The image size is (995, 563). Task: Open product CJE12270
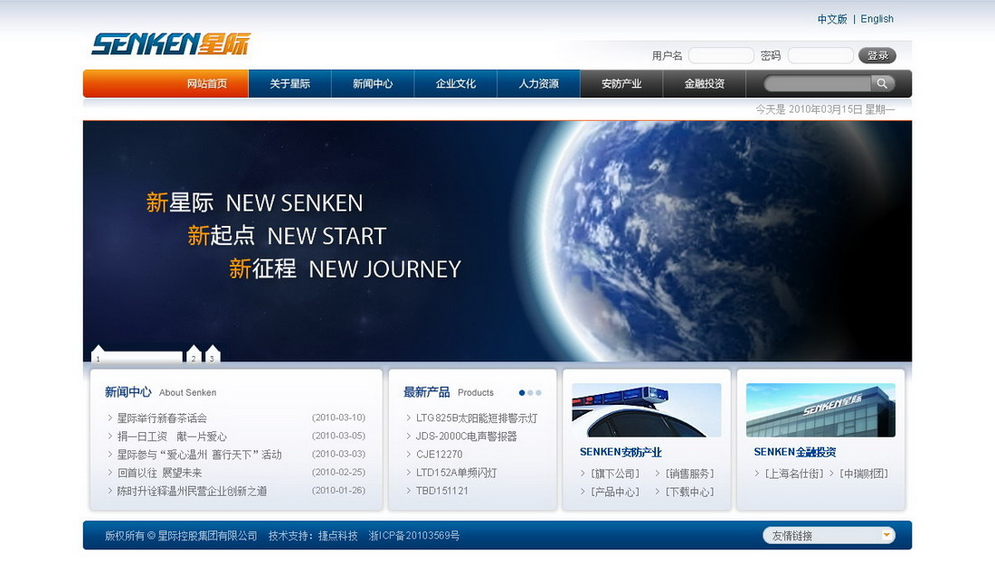(439, 455)
